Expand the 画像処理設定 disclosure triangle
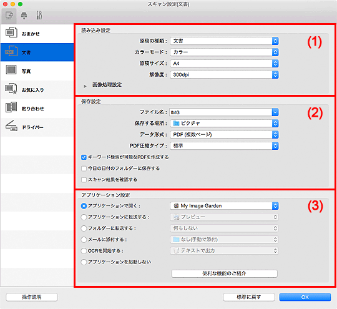The image size is (337, 309). [85, 86]
